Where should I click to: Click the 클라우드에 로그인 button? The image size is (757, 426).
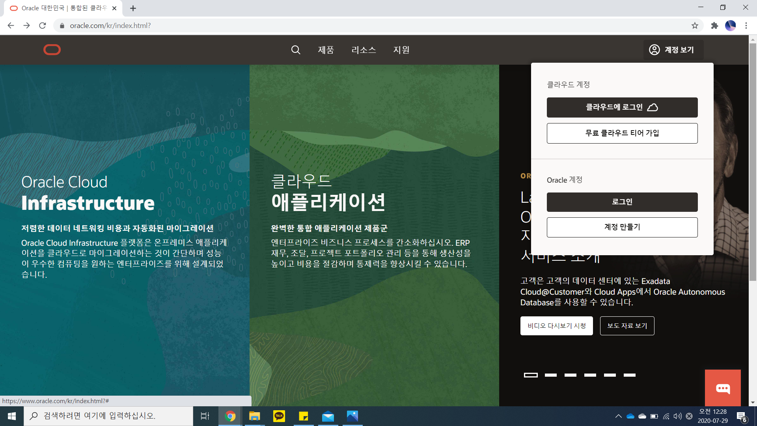(x=622, y=107)
